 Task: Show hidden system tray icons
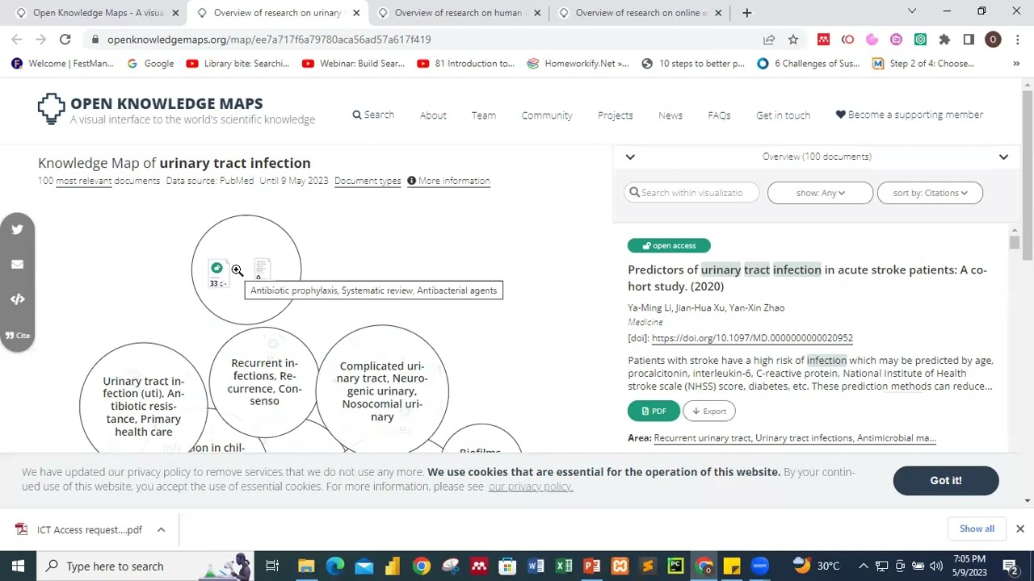tap(863, 566)
